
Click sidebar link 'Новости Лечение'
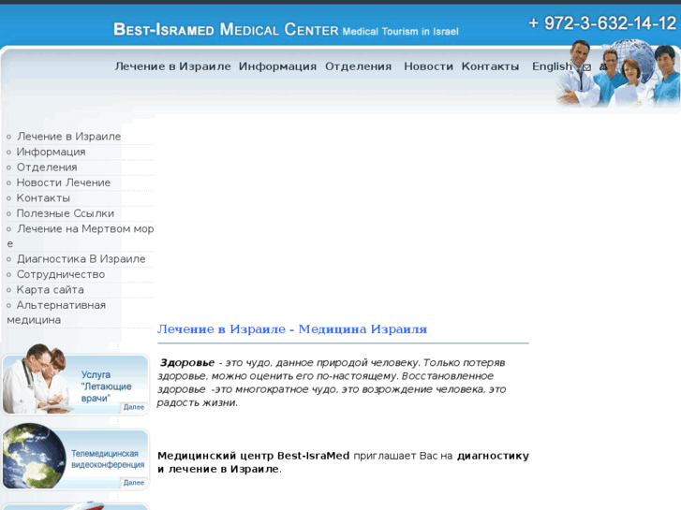click(64, 182)
